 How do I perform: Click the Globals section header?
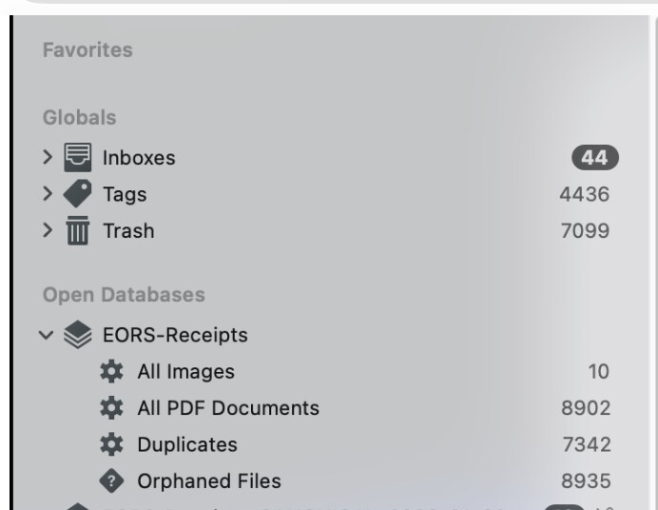point(79,118)
